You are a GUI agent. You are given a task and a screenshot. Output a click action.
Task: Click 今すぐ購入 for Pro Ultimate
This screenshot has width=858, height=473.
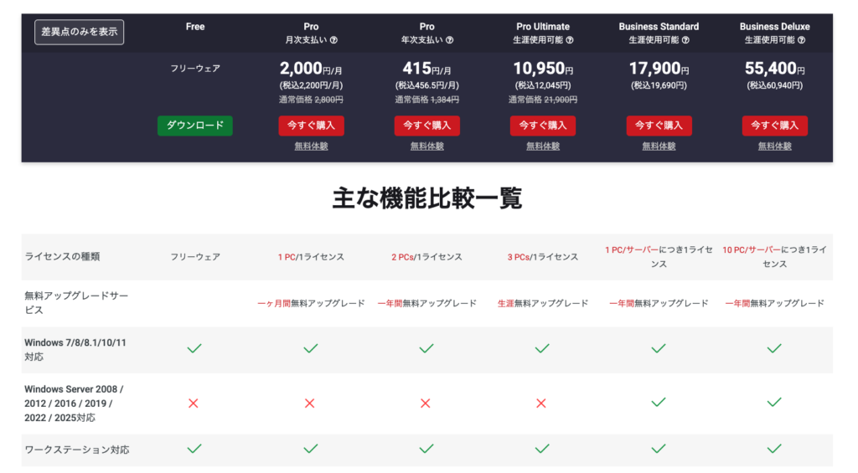click(x=542, y=126)
